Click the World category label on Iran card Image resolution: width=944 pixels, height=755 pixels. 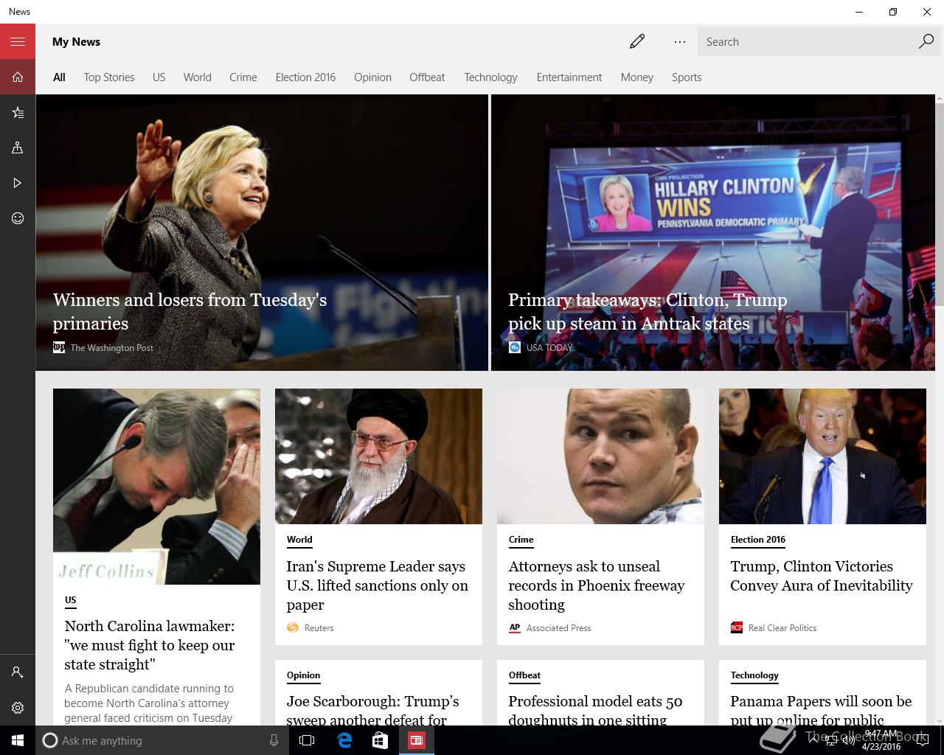[x=299, y=540]
